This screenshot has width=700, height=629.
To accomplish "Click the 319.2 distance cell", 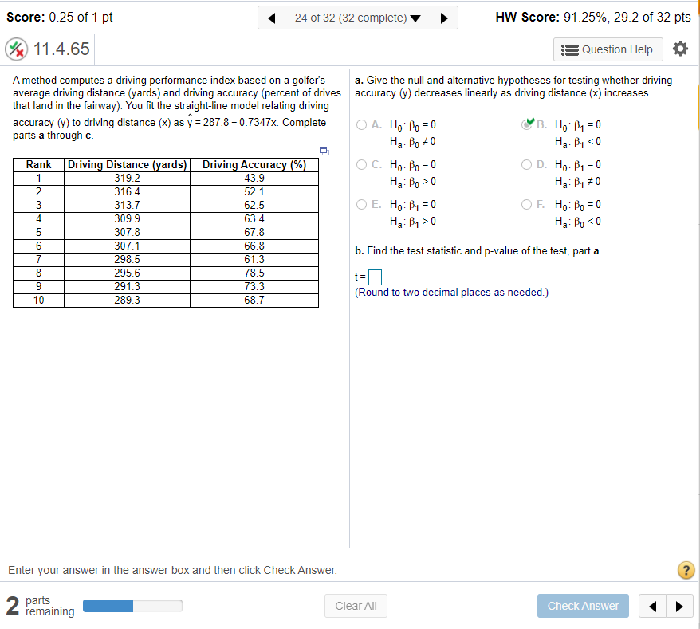I will (x=128, y=178).
